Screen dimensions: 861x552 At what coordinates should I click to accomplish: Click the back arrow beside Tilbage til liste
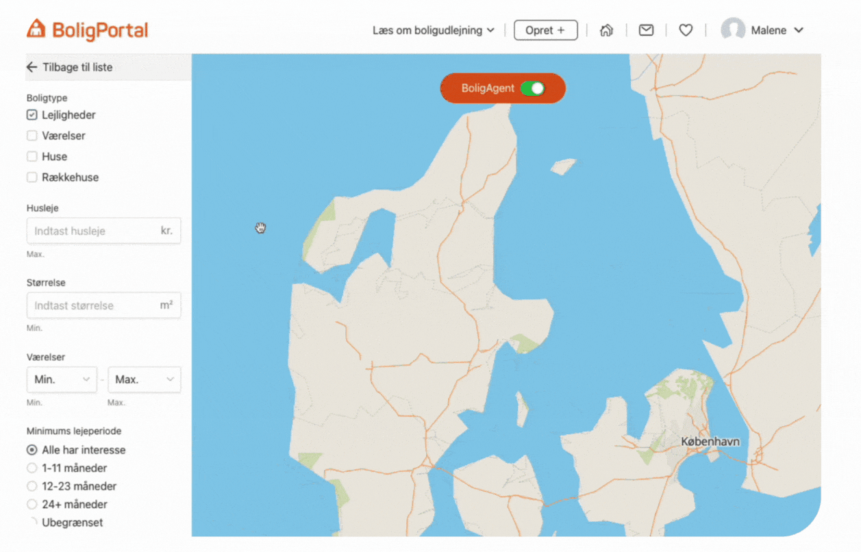pyautogui.click(x=32, y=67)
